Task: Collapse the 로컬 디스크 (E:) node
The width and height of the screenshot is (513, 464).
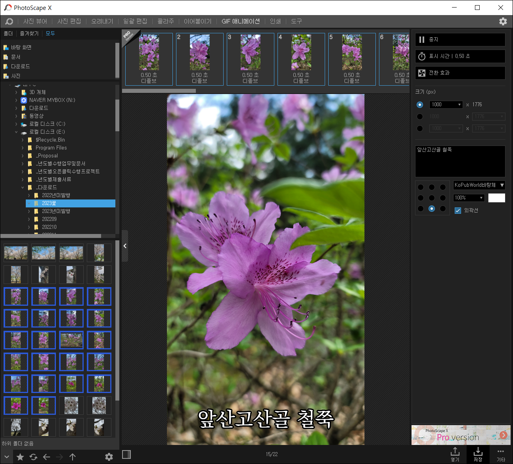Action: tap(16, 132)
